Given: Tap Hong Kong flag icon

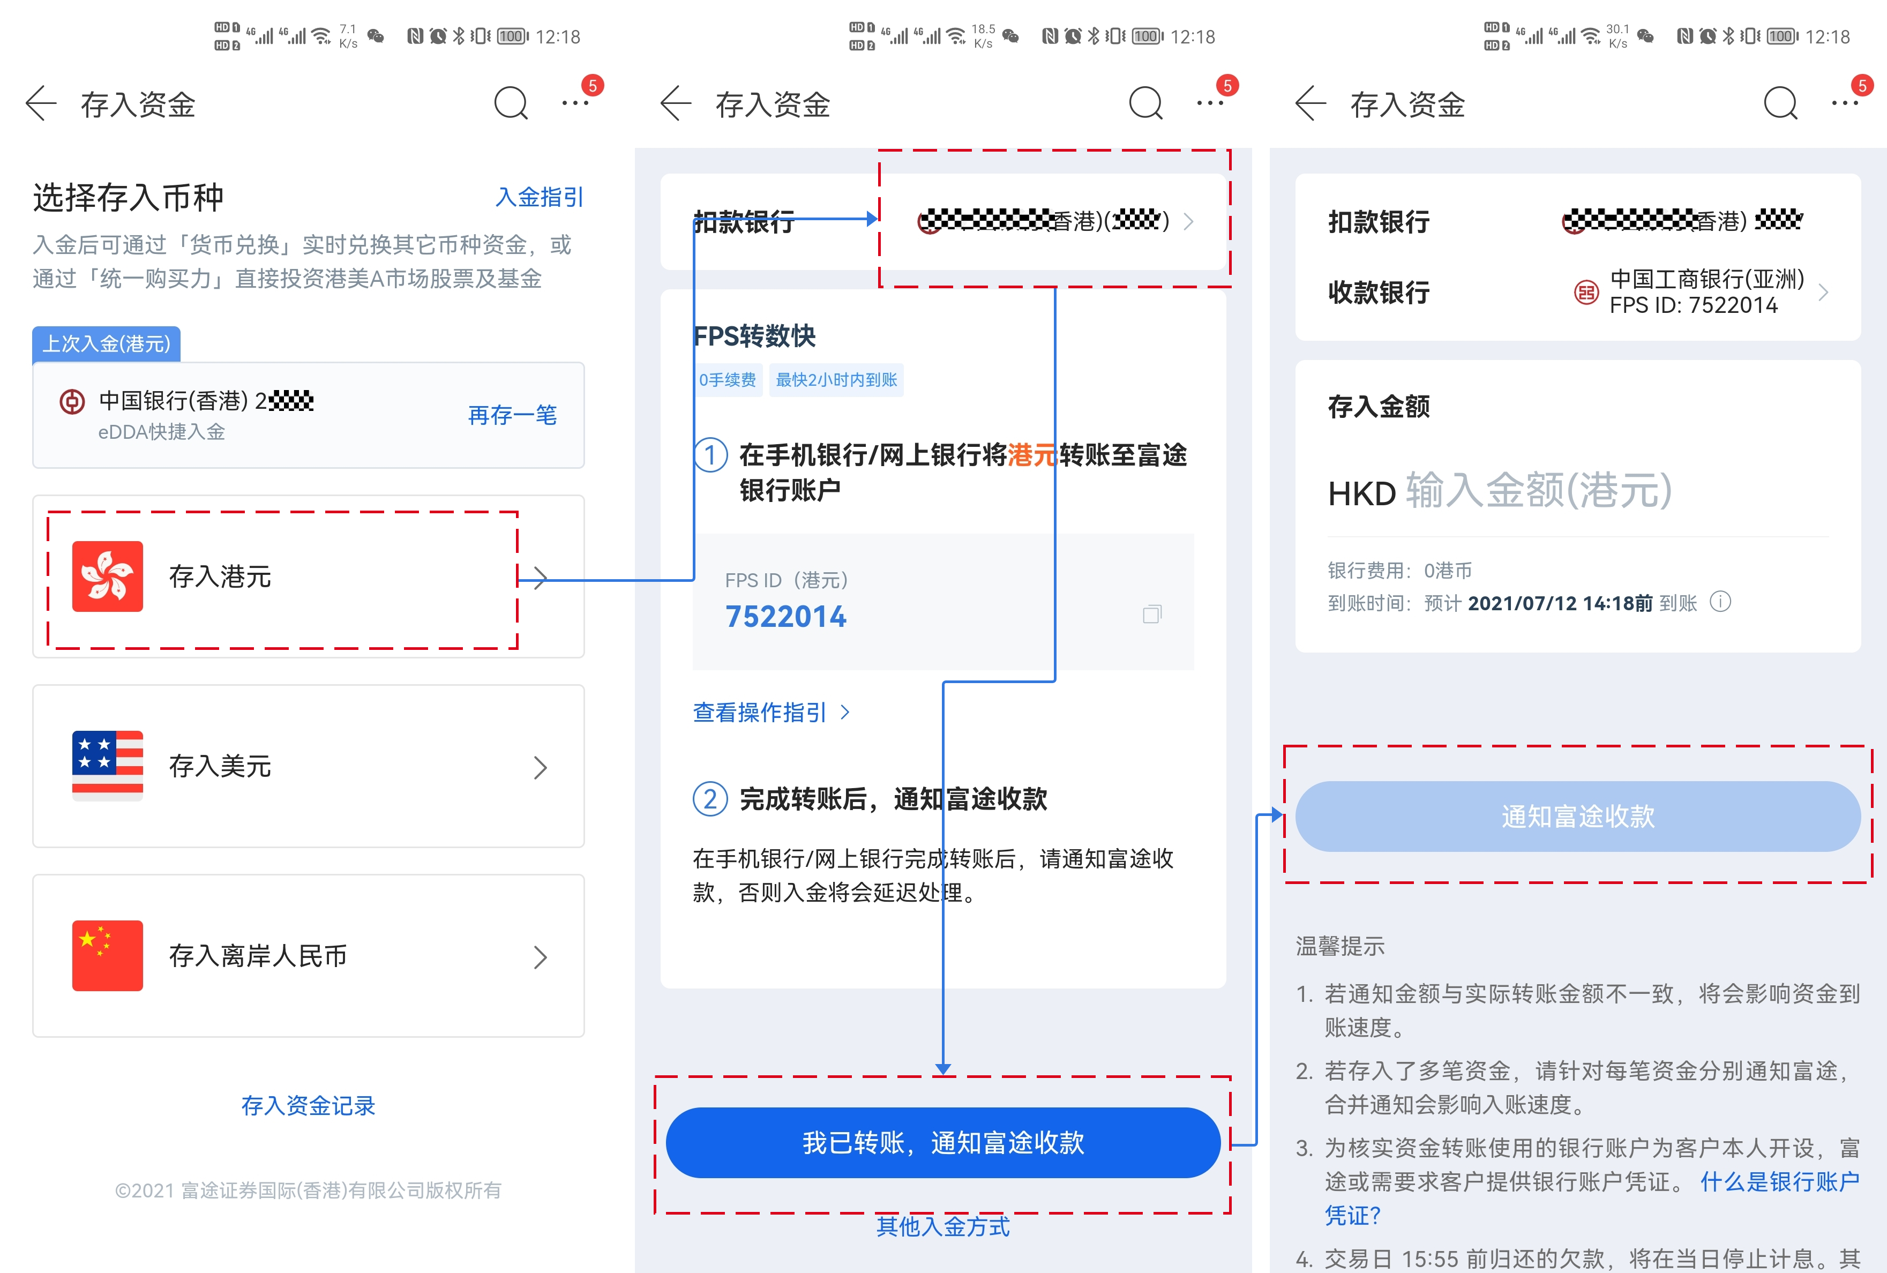Looking at the screenshot, I should (107, 576).
